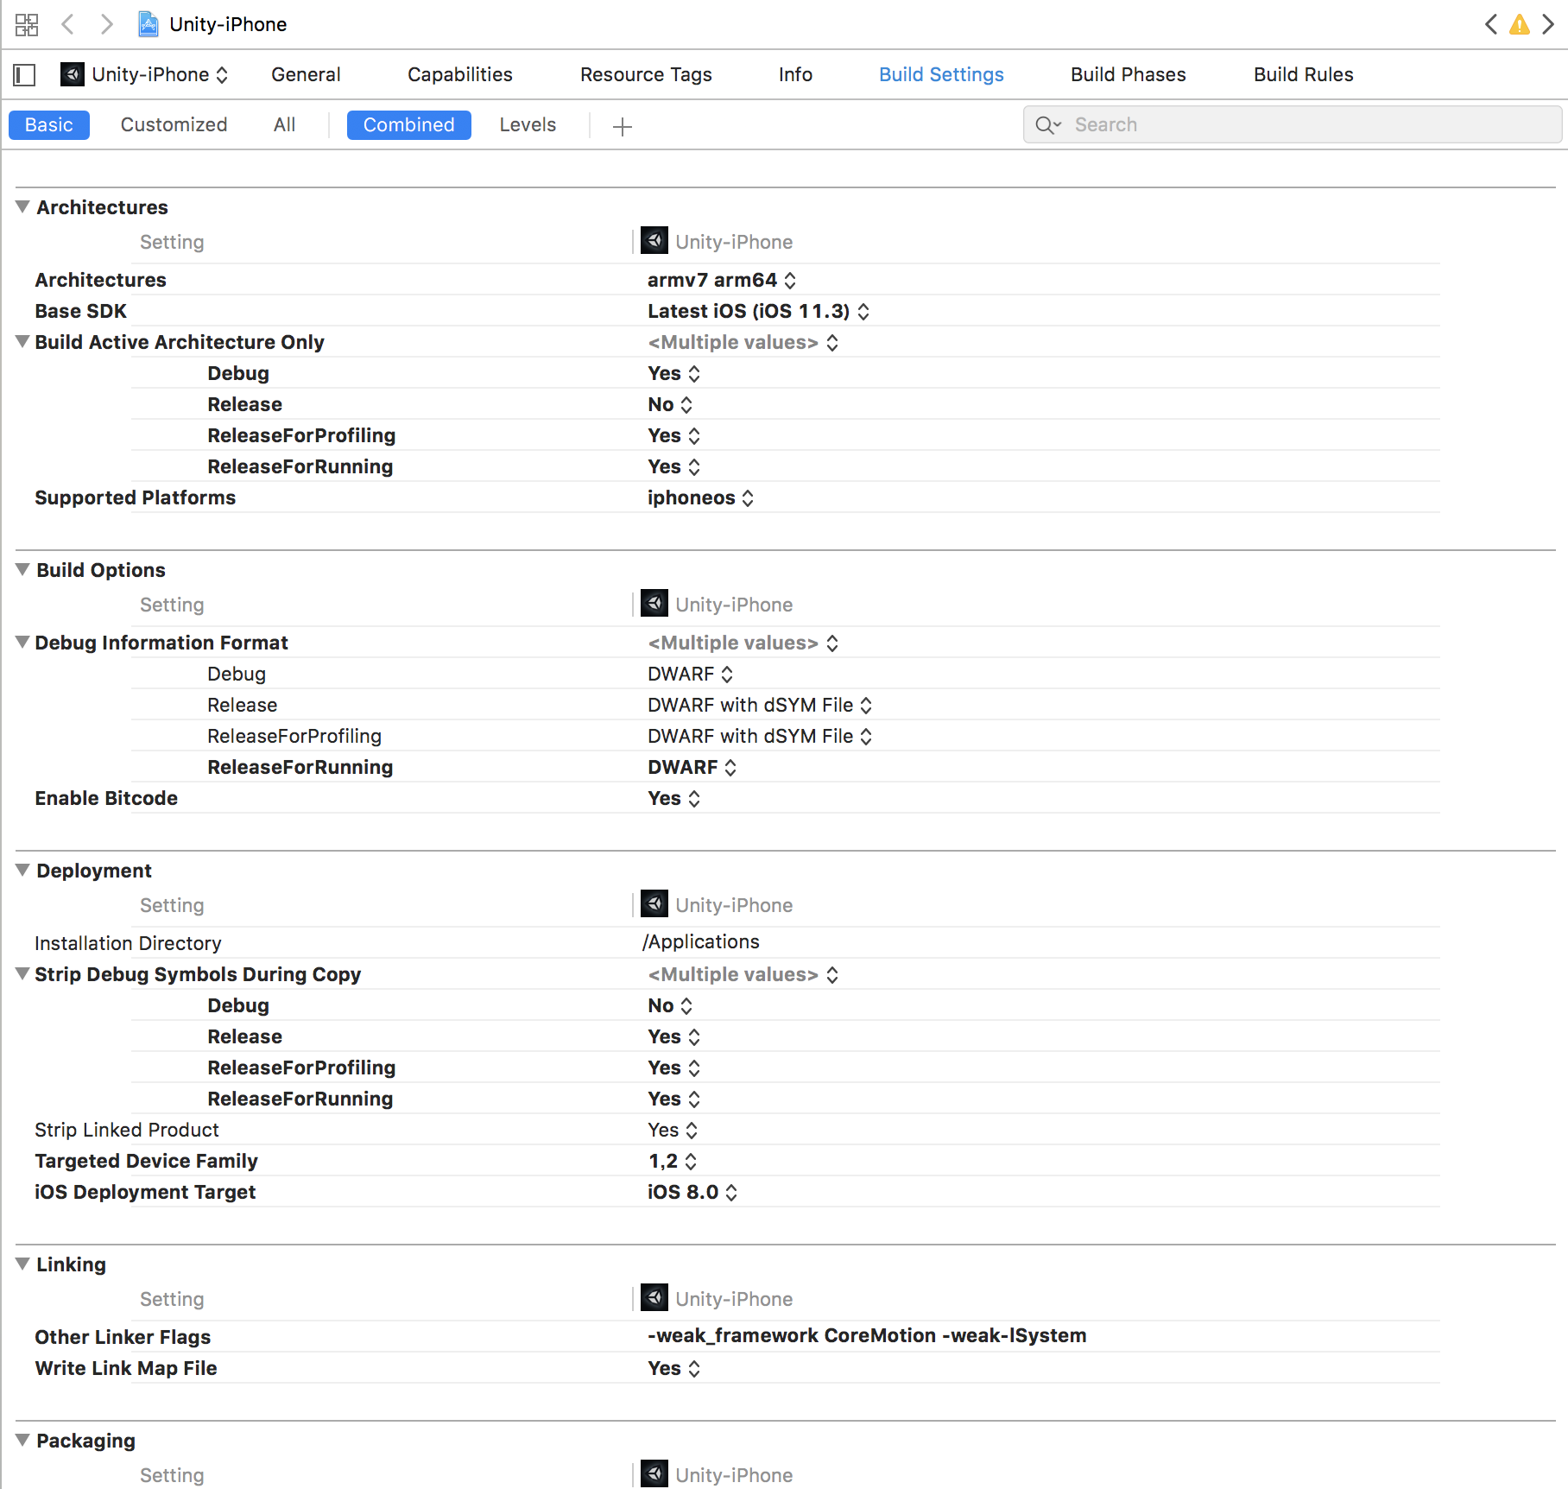Open the Build Rules tab
Viewport: 1568px width, 1489px height.
point(1303,74)
